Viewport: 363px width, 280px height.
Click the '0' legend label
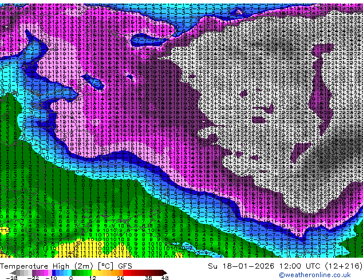(71, 278)
